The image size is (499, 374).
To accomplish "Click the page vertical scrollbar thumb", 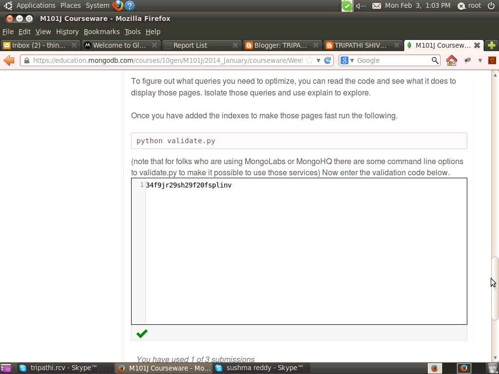I will pyautogui.click(x=495, y=288).
